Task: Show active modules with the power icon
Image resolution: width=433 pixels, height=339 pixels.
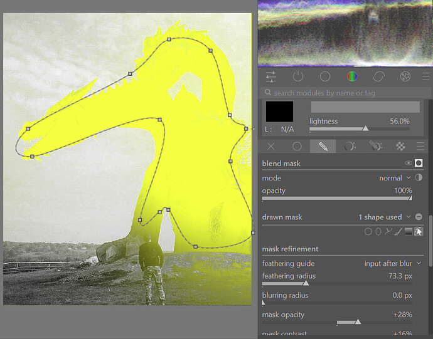Action: [x=298, y=76]
